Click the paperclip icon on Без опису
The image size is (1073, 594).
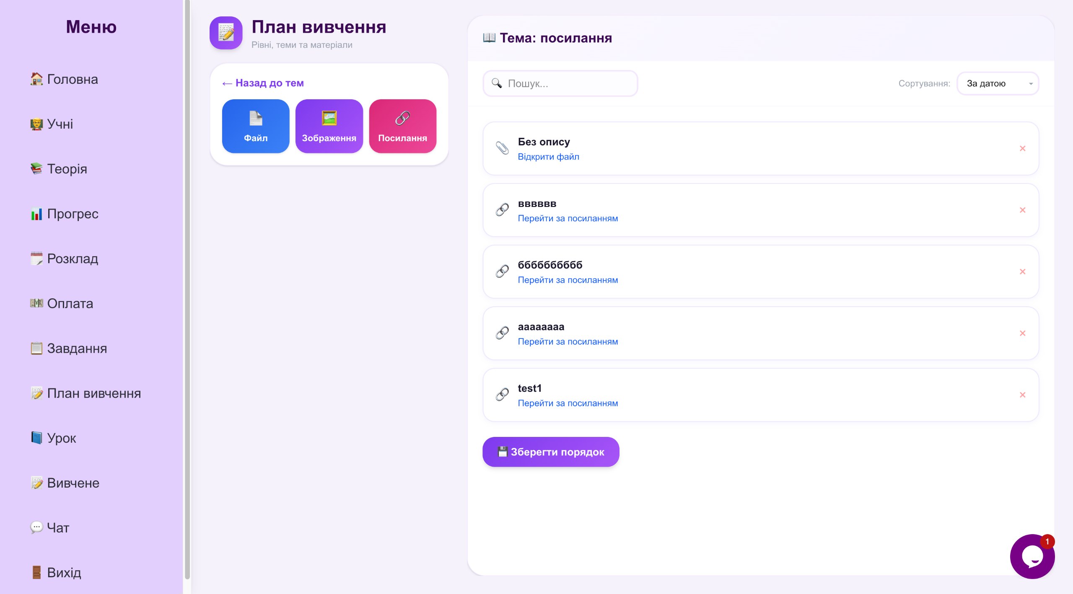pos(502,148)
